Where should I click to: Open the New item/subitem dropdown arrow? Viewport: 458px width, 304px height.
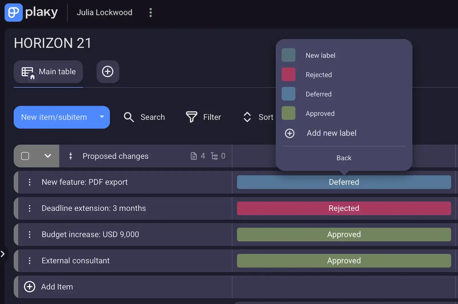pyautogui.click(x=102, y=117)
